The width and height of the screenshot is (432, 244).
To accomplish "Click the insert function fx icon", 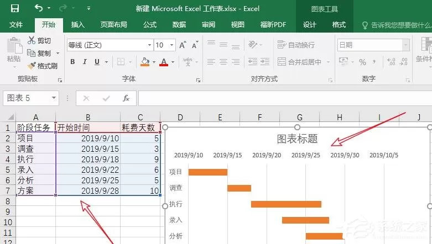I will (126, 98).
